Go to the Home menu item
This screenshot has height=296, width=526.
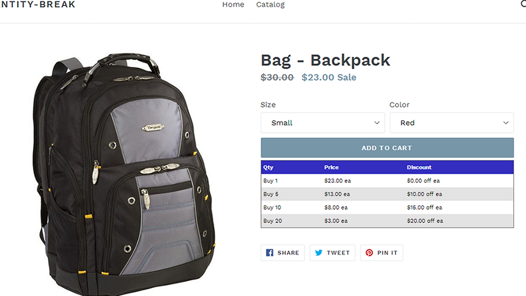point(233,5)
